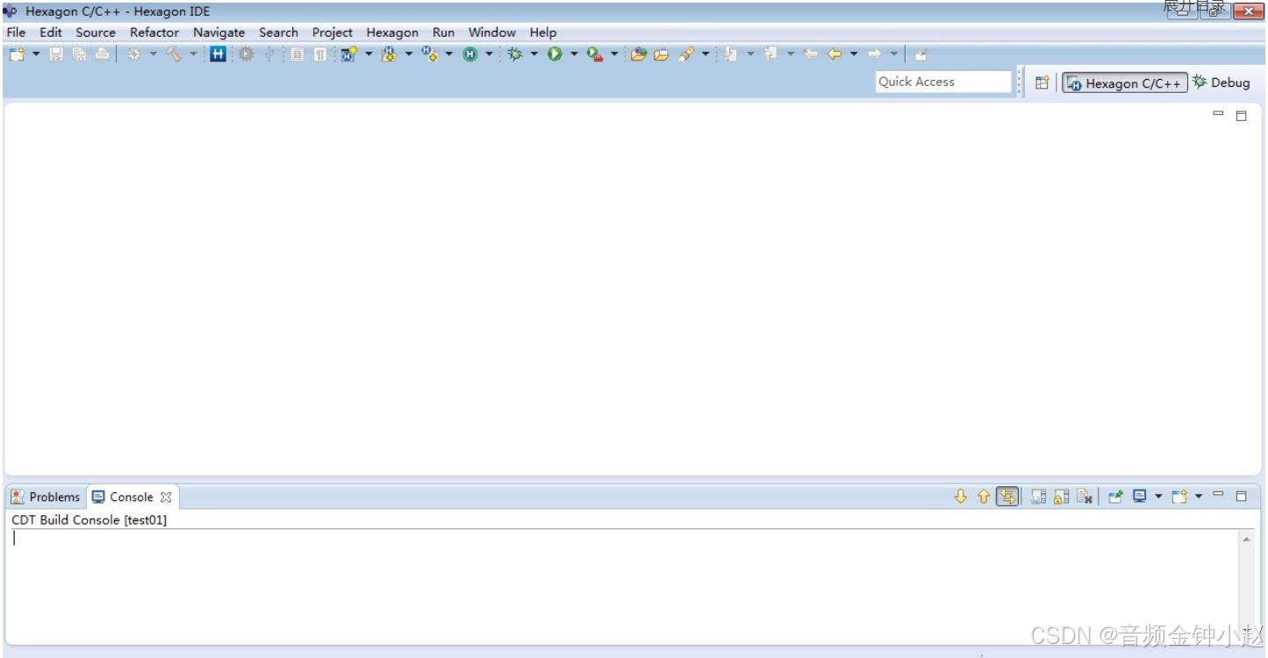Click the New Hexagon source folder icon
1268x658 pixels.
pos(389,54)
